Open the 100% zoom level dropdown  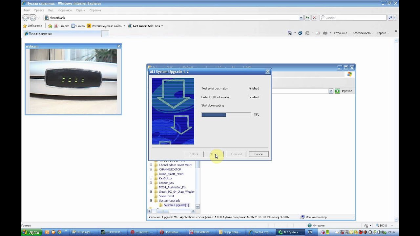point(392,226)
